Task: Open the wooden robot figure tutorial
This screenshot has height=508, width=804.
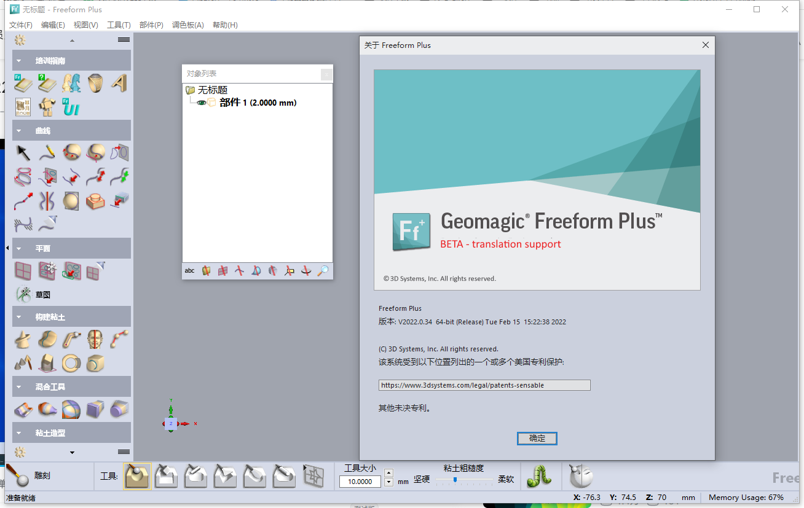Action: pos(47,107)
